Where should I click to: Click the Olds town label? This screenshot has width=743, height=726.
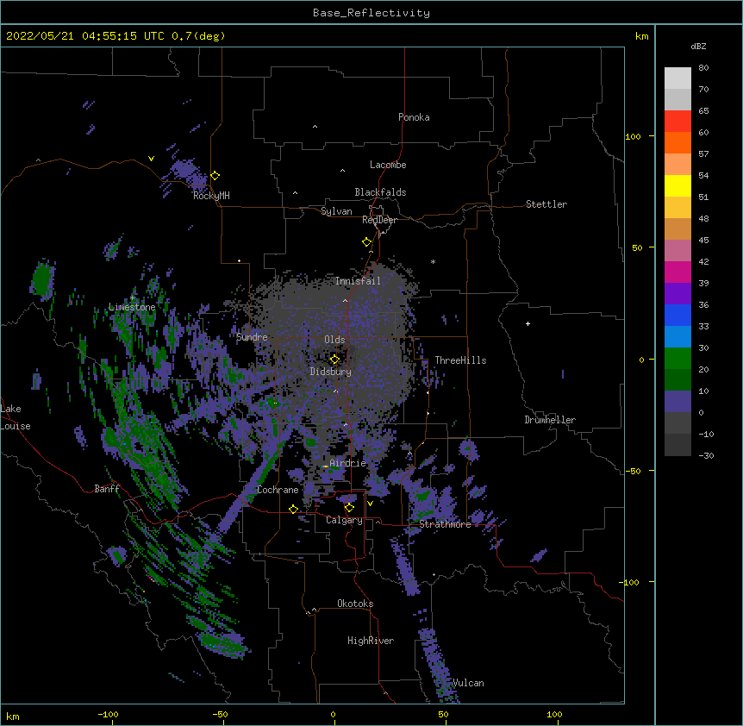point(334,340)
